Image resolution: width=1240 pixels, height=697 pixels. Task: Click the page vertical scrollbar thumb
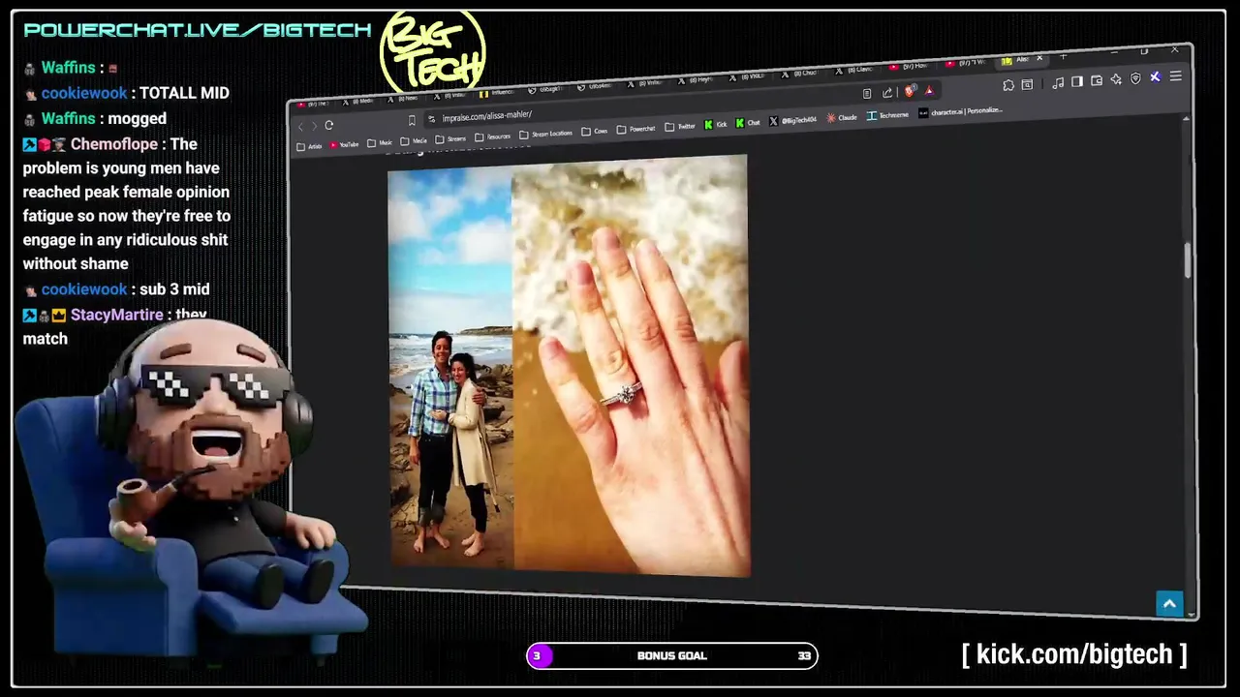pyautogui.click(x=1187, y=259)
